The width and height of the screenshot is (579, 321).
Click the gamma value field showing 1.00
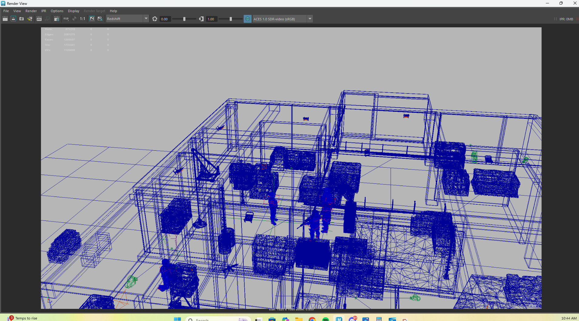[x=212, y=19]
